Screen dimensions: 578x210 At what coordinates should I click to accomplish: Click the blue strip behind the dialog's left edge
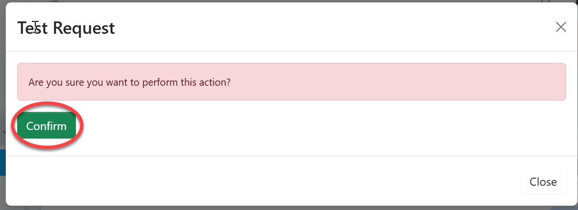click(x=2, y=162)
